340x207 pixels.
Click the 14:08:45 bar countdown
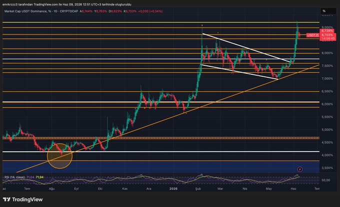point(328,38)
